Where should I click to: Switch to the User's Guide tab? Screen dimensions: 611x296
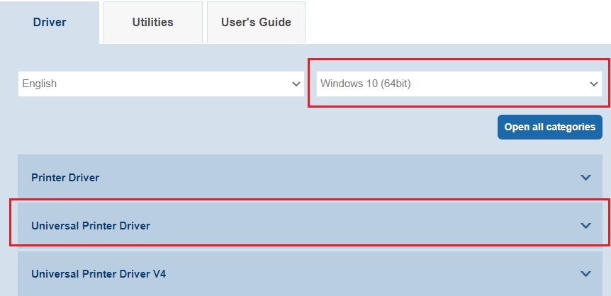click(256, 22)
